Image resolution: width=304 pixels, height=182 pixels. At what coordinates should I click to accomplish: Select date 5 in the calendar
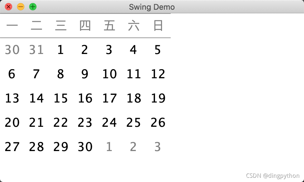click(157, 50)
